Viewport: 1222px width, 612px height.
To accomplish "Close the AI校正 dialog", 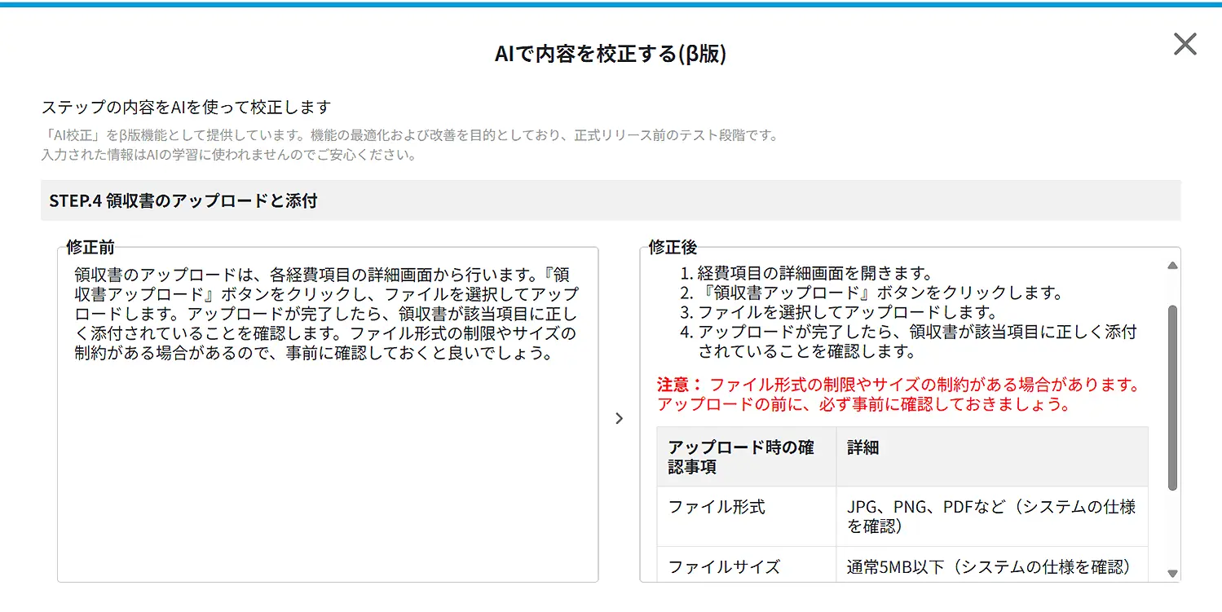I will pyautogui.click(x=1184, y=45).
